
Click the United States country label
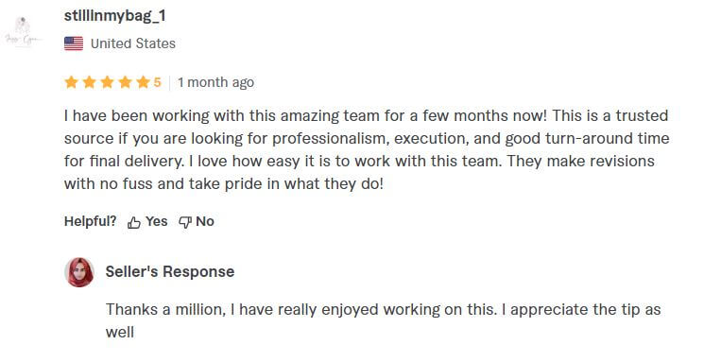[133, 43]
